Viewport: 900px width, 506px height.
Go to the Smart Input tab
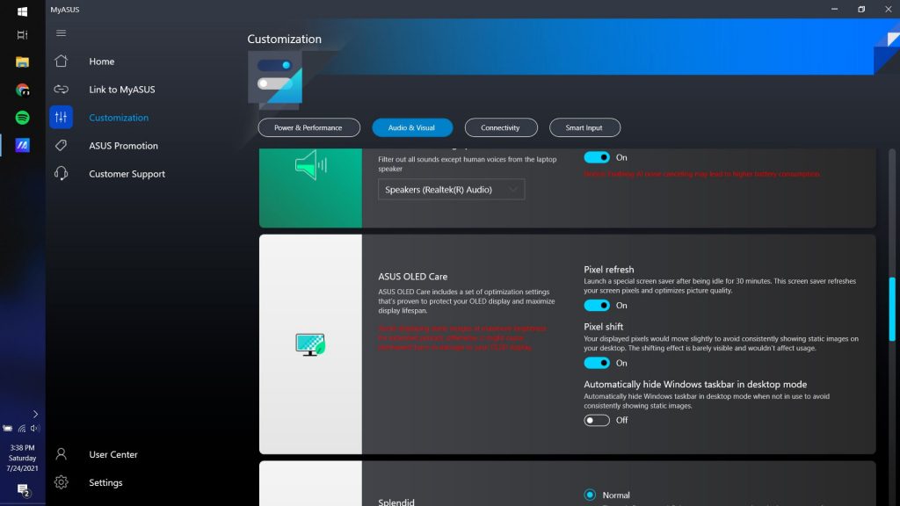pyautogui.click(x=584, y=127)
